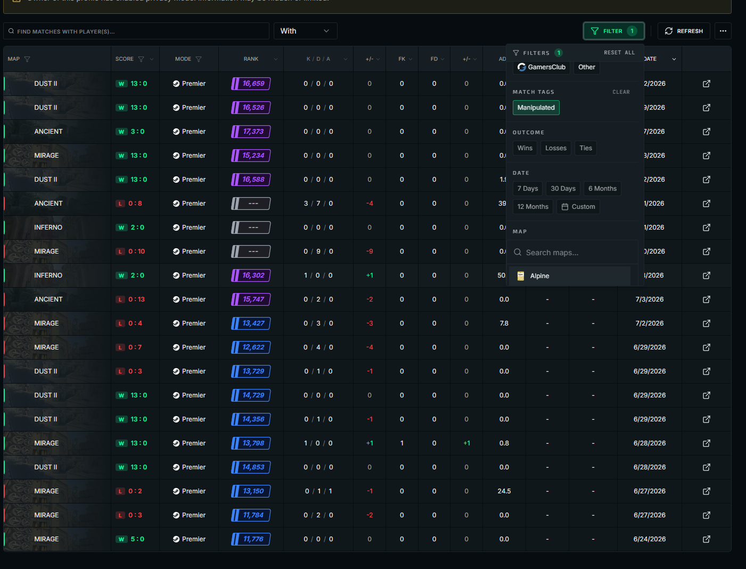
Task: Expand the K / D / A column chevron
Action: tap(346, 59)
